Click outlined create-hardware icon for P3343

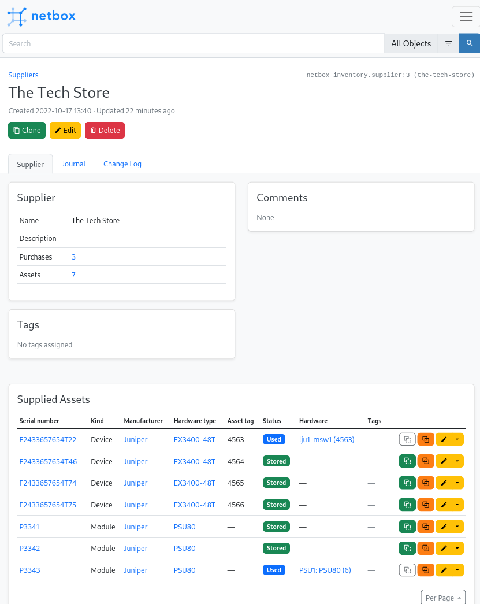coord(407,570)
